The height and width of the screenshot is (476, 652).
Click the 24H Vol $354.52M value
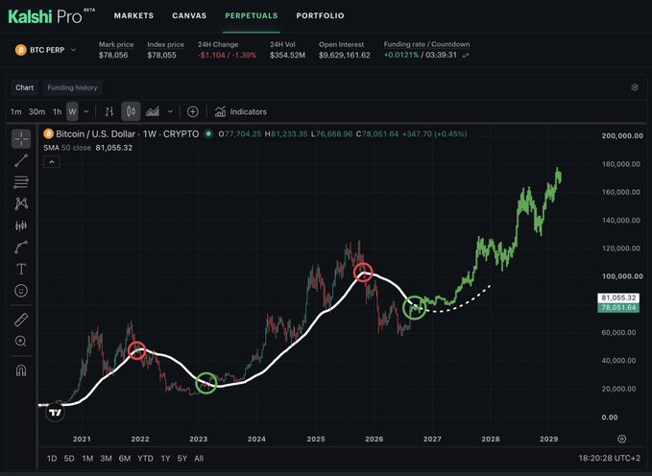pos(287,56)
